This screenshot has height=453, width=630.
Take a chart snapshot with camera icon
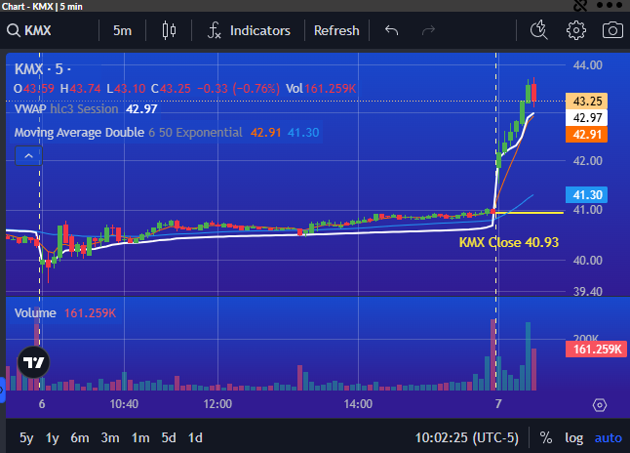[612, 30]
